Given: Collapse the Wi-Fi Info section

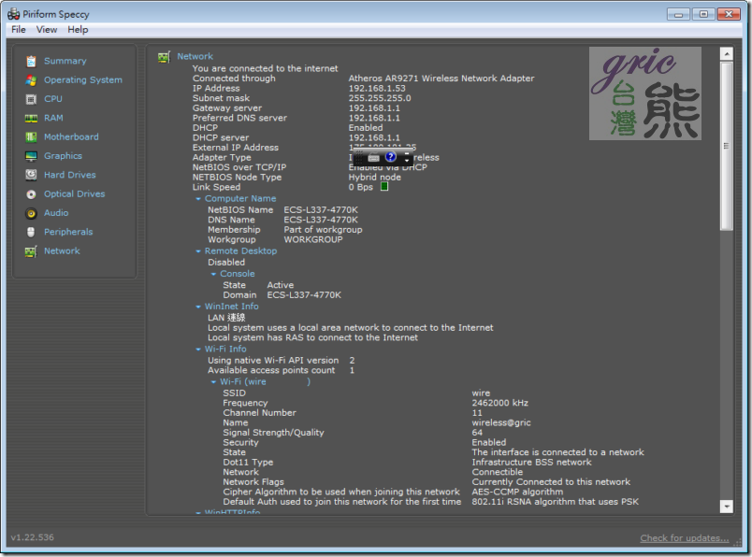Looking at the screenshot, I should click(198, 350).
